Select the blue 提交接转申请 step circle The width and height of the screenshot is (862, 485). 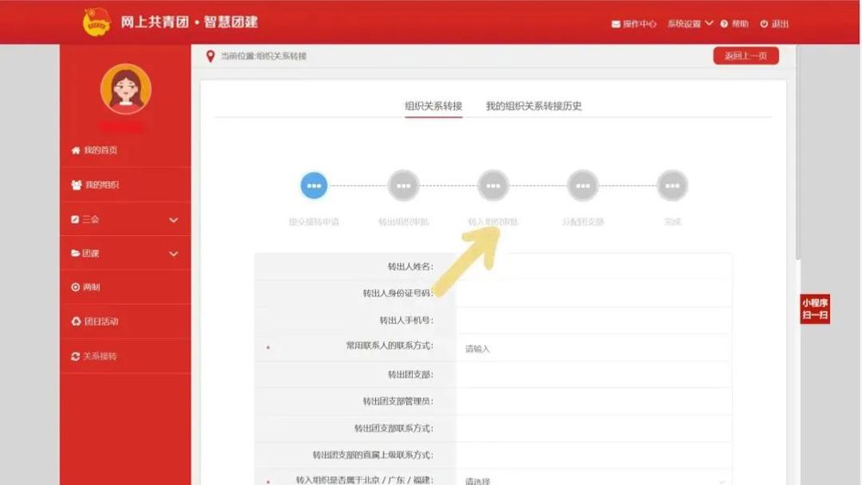[314, 186]
